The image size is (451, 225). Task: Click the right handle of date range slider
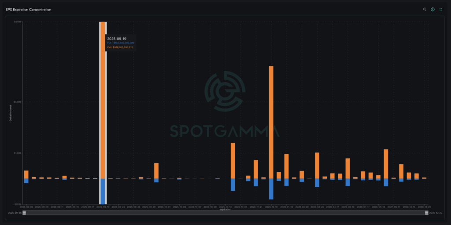point(427,213)
